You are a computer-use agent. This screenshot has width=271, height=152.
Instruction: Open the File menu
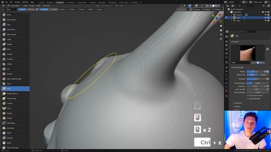pos(6,2)
